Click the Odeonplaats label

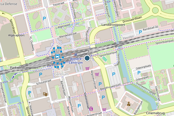(x=144, y=67)
